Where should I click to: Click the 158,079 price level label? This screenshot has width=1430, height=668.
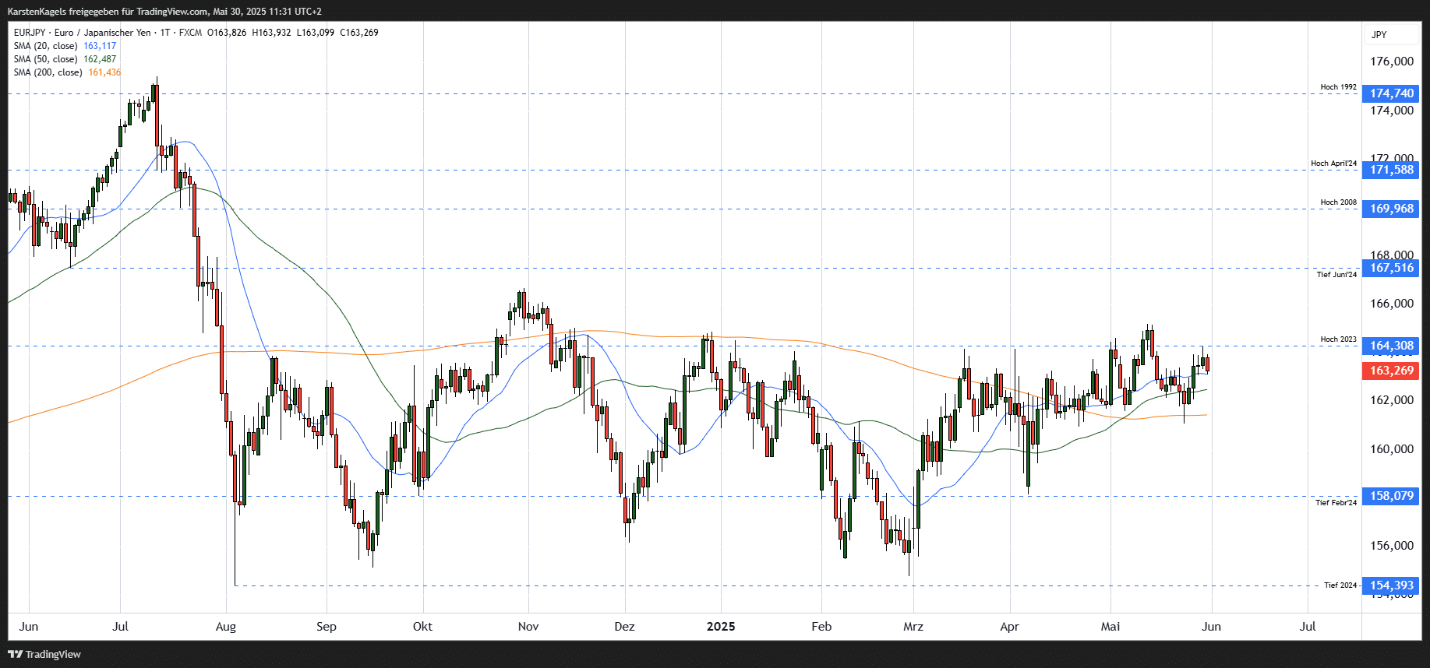1391,496
